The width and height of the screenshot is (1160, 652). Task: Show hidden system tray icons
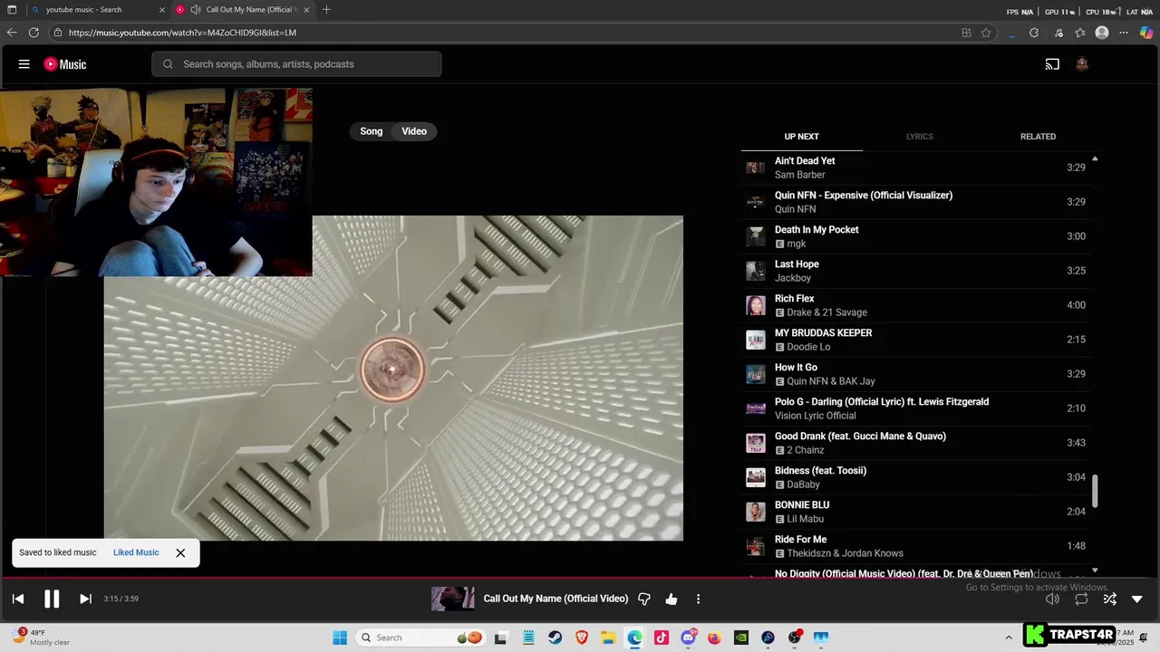(1009, 638)
